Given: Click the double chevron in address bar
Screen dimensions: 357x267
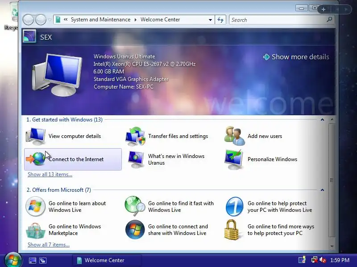Looking at the screenshot, I should click(66, 20).
